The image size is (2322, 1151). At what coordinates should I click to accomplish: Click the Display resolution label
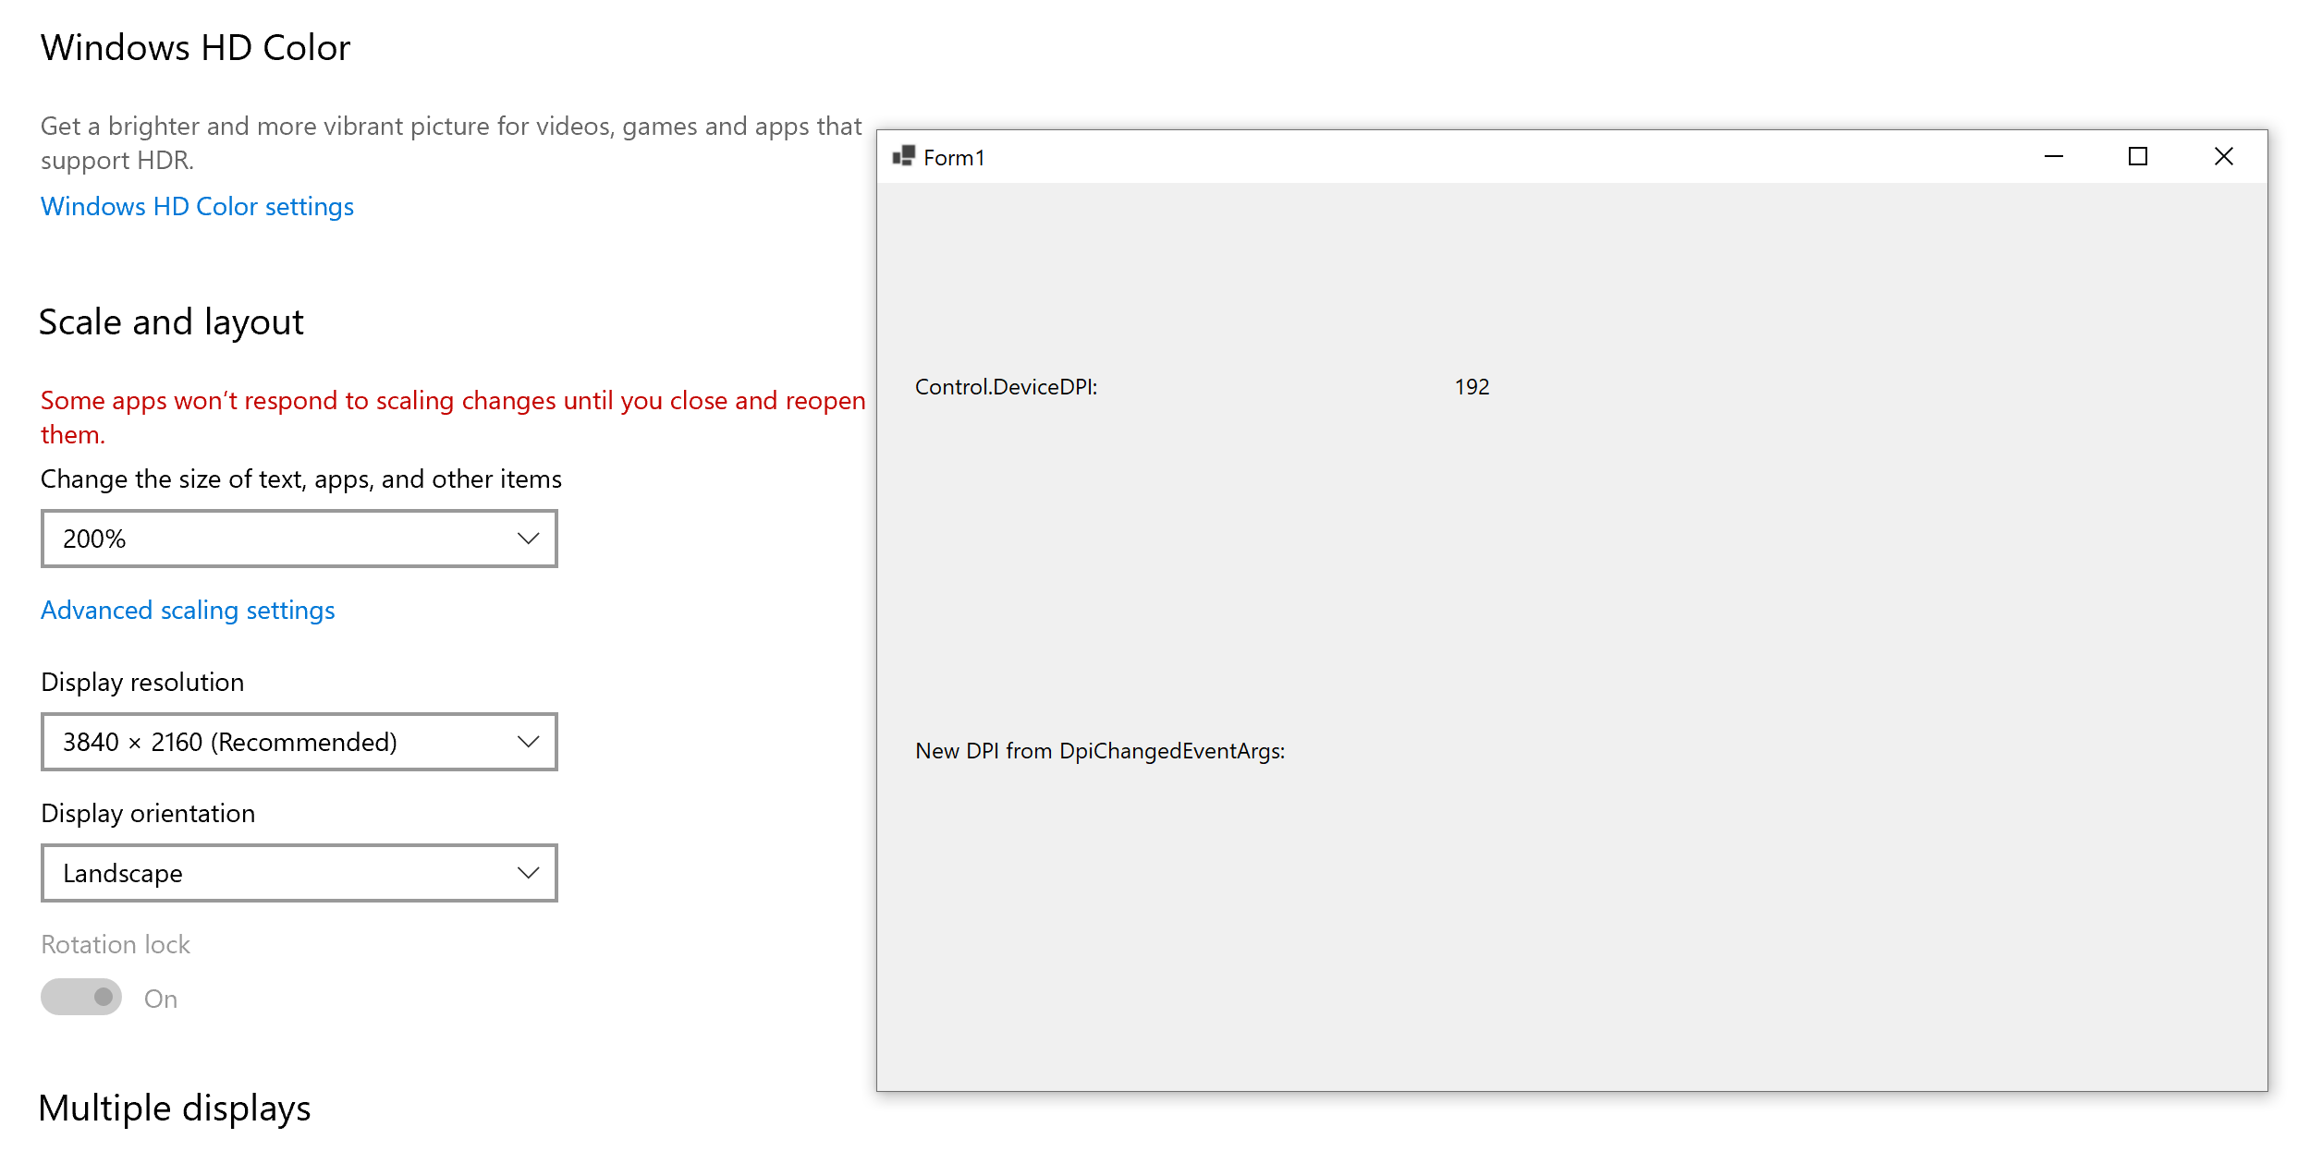(142, 683)
